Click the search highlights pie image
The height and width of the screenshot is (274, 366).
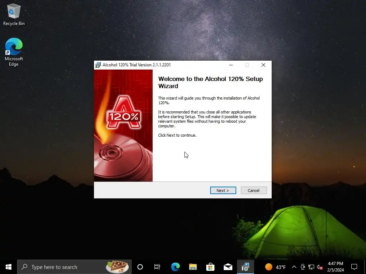tap(117, 267)
